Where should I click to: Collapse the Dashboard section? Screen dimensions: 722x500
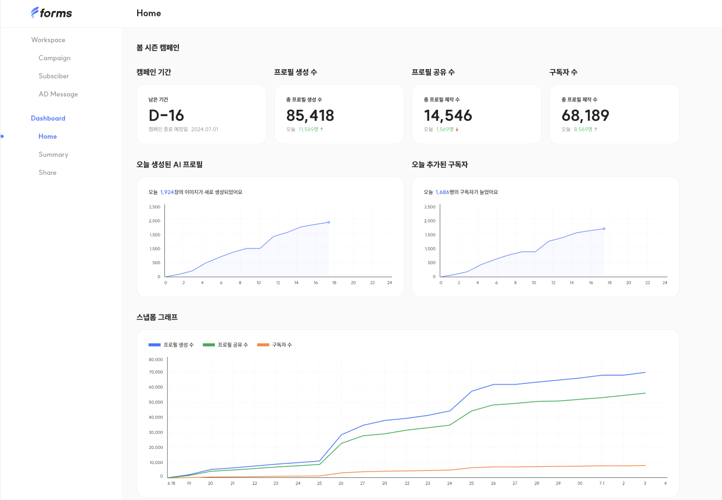click(48, 118)
